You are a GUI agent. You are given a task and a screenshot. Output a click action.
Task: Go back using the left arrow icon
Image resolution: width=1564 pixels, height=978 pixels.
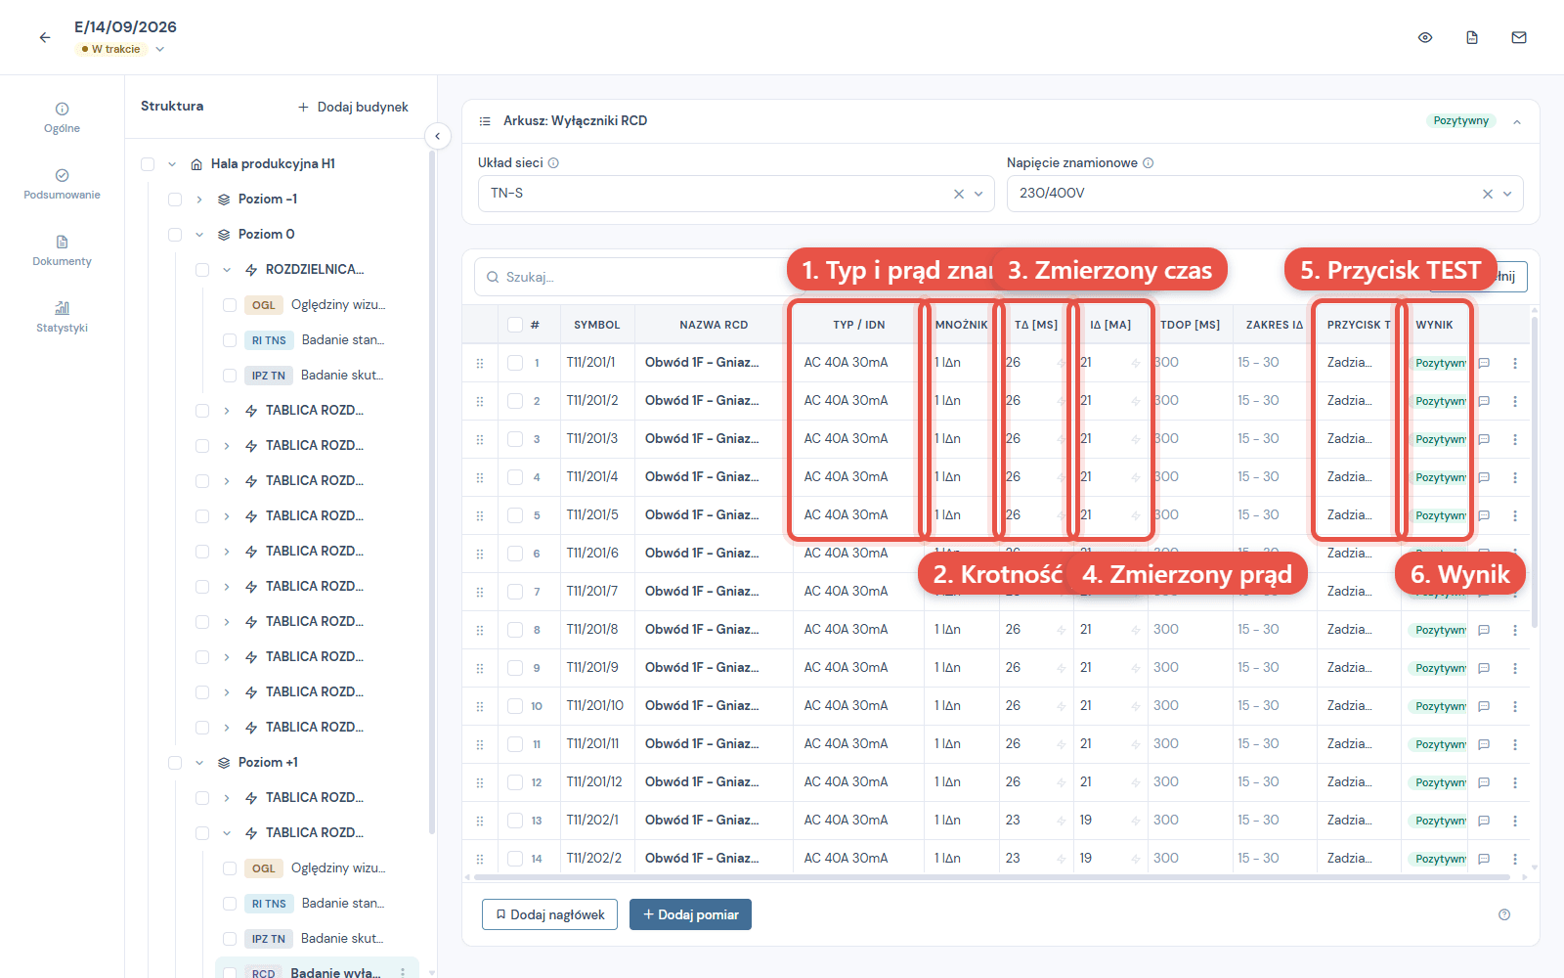(x=45, y=37)
